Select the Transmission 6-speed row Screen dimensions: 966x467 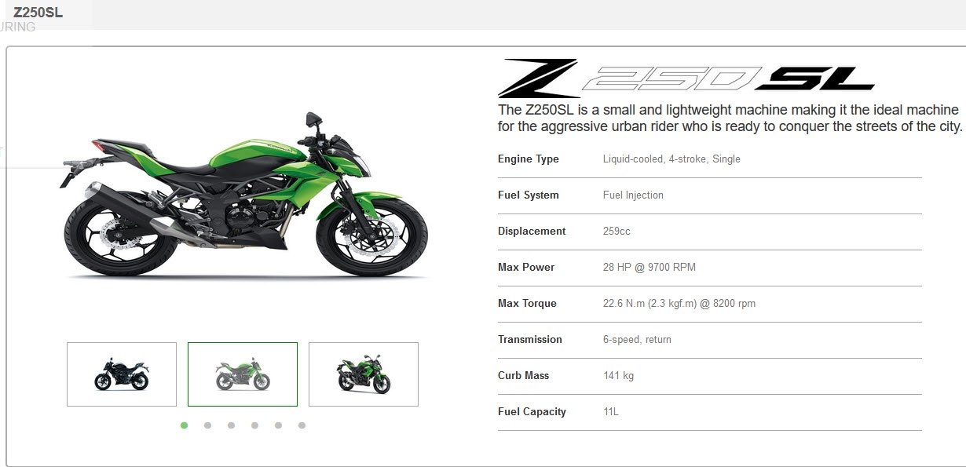[x=710, y=340]
